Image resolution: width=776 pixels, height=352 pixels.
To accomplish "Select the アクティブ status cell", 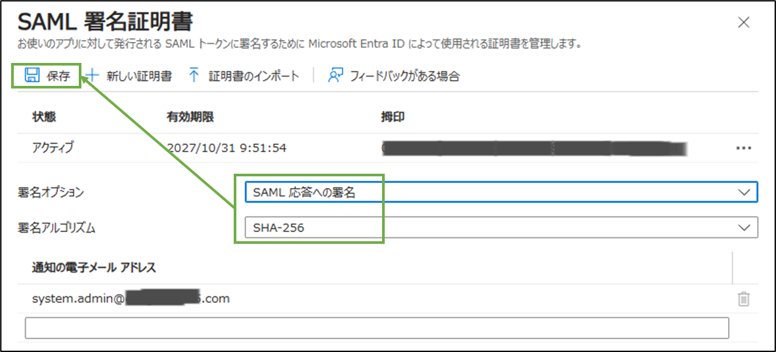I will tap(54, 147).
